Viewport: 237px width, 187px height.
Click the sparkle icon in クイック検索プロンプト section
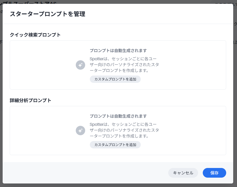pyautogui.click(x=80, y=65)
